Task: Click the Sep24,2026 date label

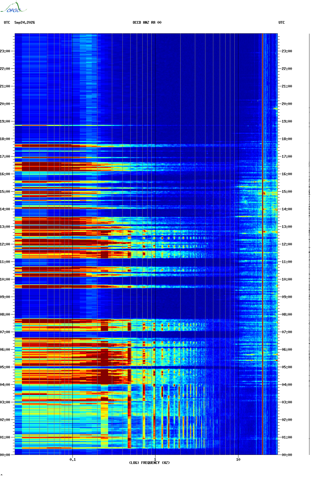Action: 25,23
